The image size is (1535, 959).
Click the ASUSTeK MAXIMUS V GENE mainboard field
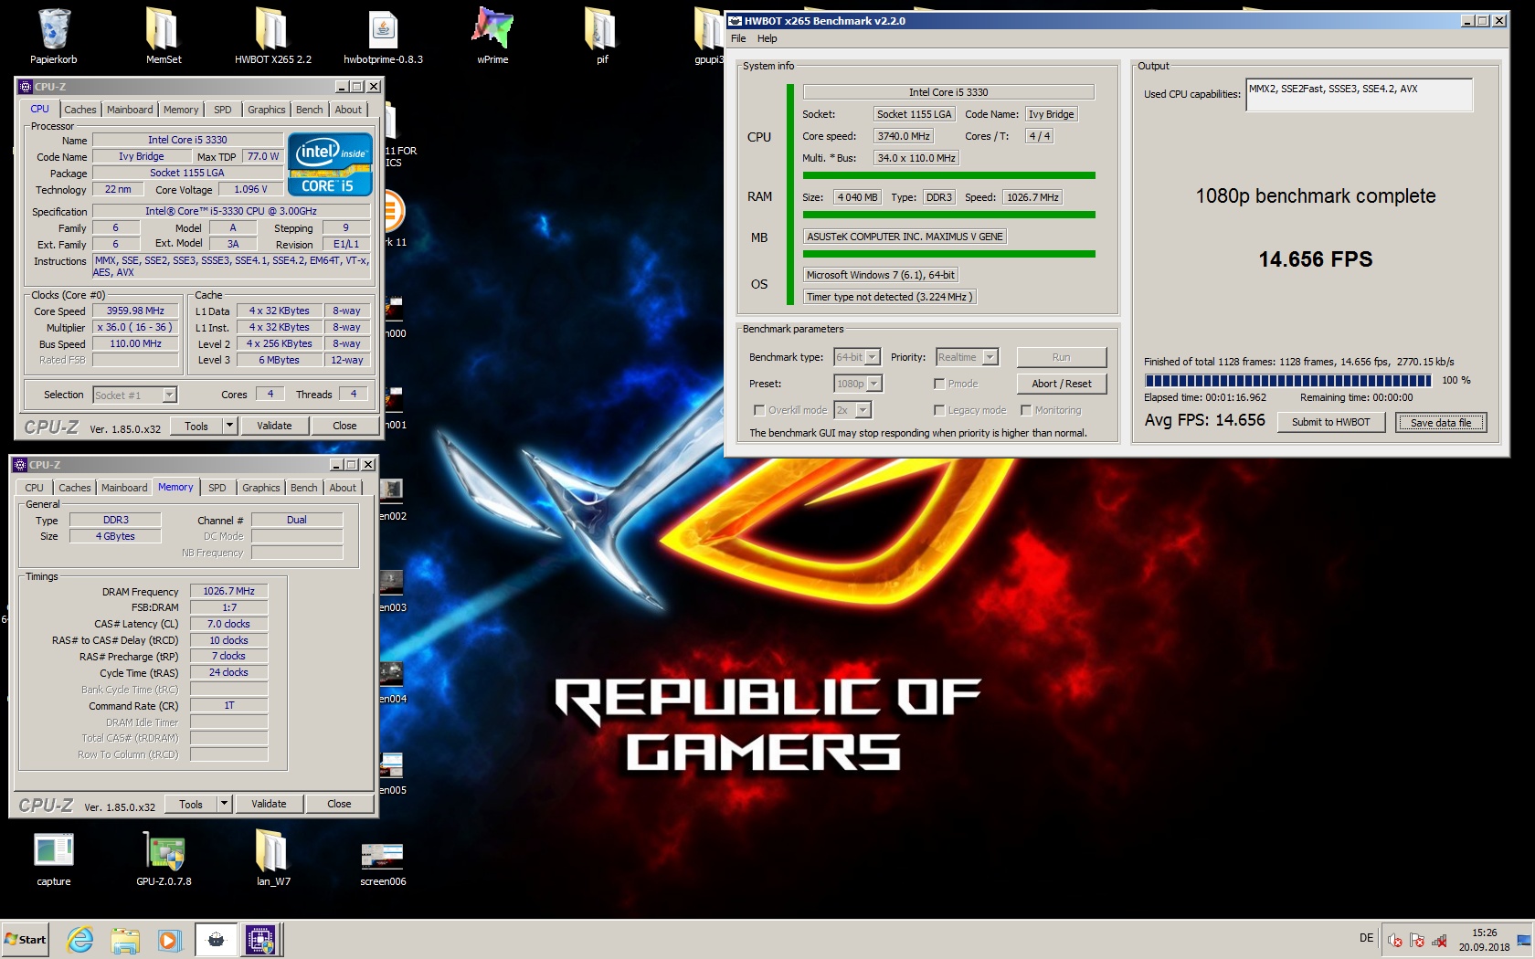pos(905,237)
